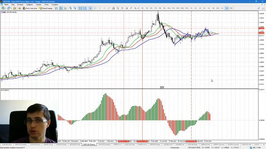This screenshot has width=266, height=149.
Task: Select the crosshair tool
Action: point(95,8)
